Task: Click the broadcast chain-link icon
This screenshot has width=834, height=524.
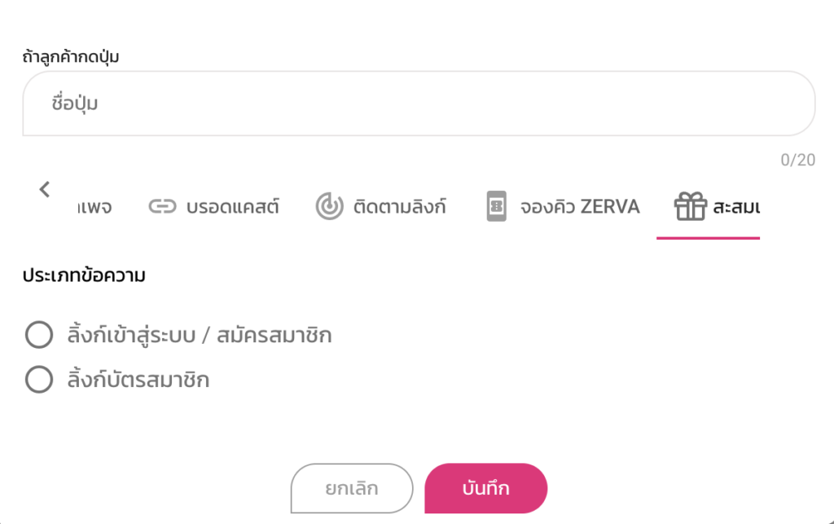Action: 161,207
